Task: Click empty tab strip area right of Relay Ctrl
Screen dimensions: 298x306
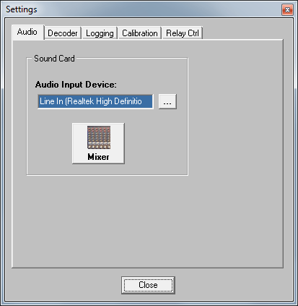Action: 242,33
